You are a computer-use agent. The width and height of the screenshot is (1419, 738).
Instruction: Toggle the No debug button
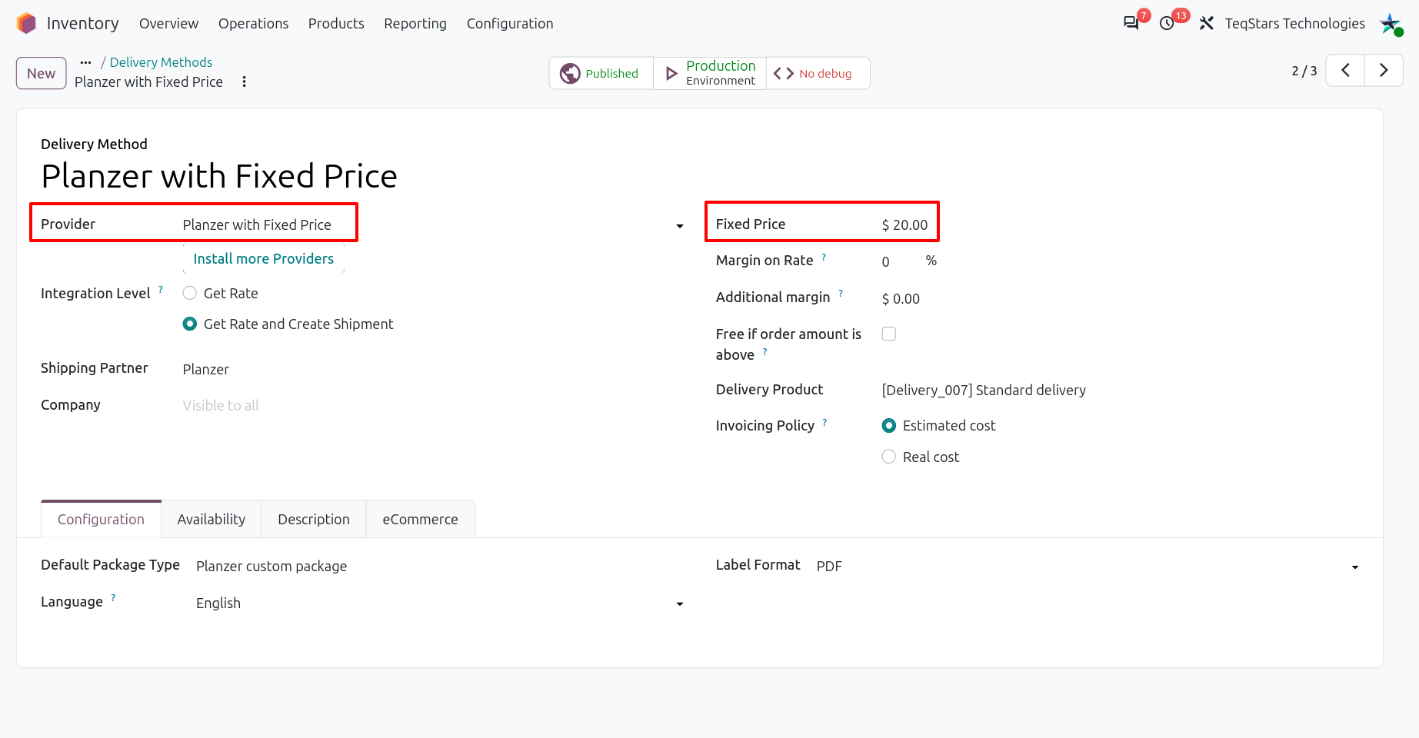click(x=818, y=73)
